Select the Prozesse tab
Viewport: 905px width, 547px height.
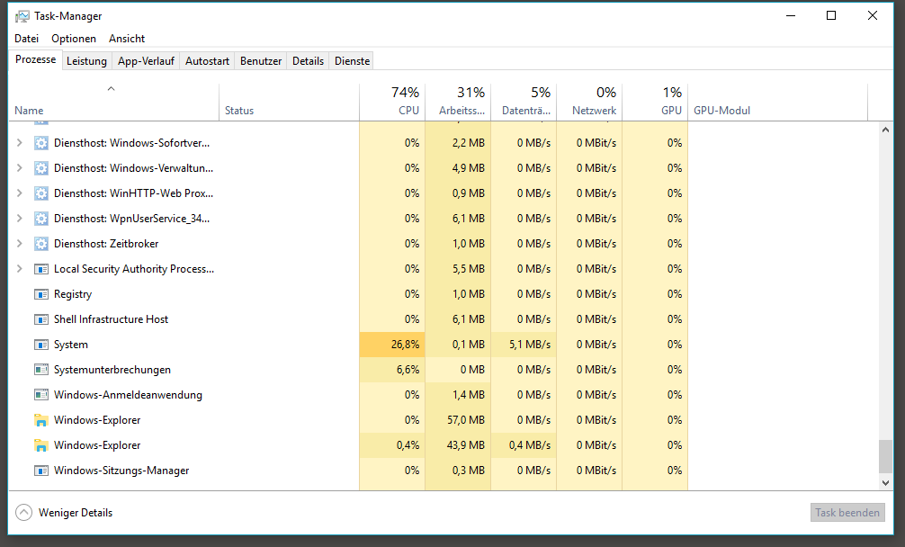[35, 59]
